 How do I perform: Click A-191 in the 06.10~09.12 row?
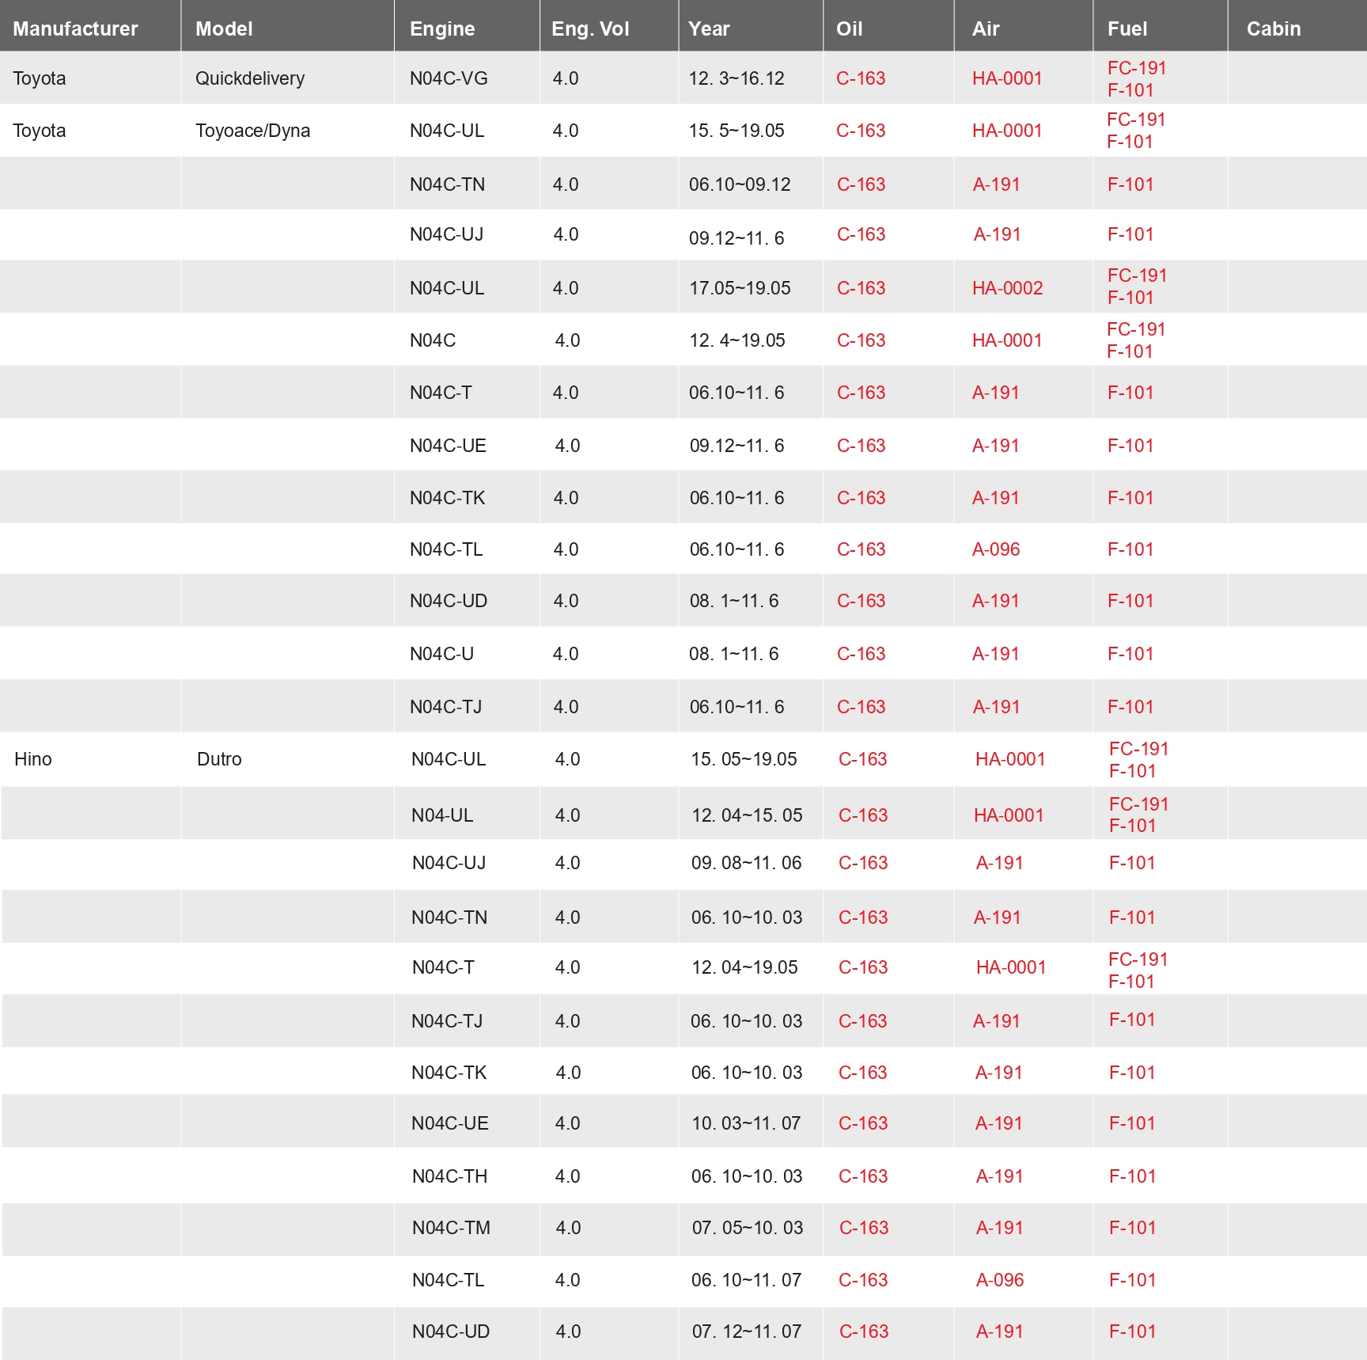pos(997,184)
